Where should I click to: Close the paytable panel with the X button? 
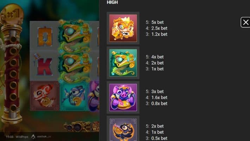point(245,22)
